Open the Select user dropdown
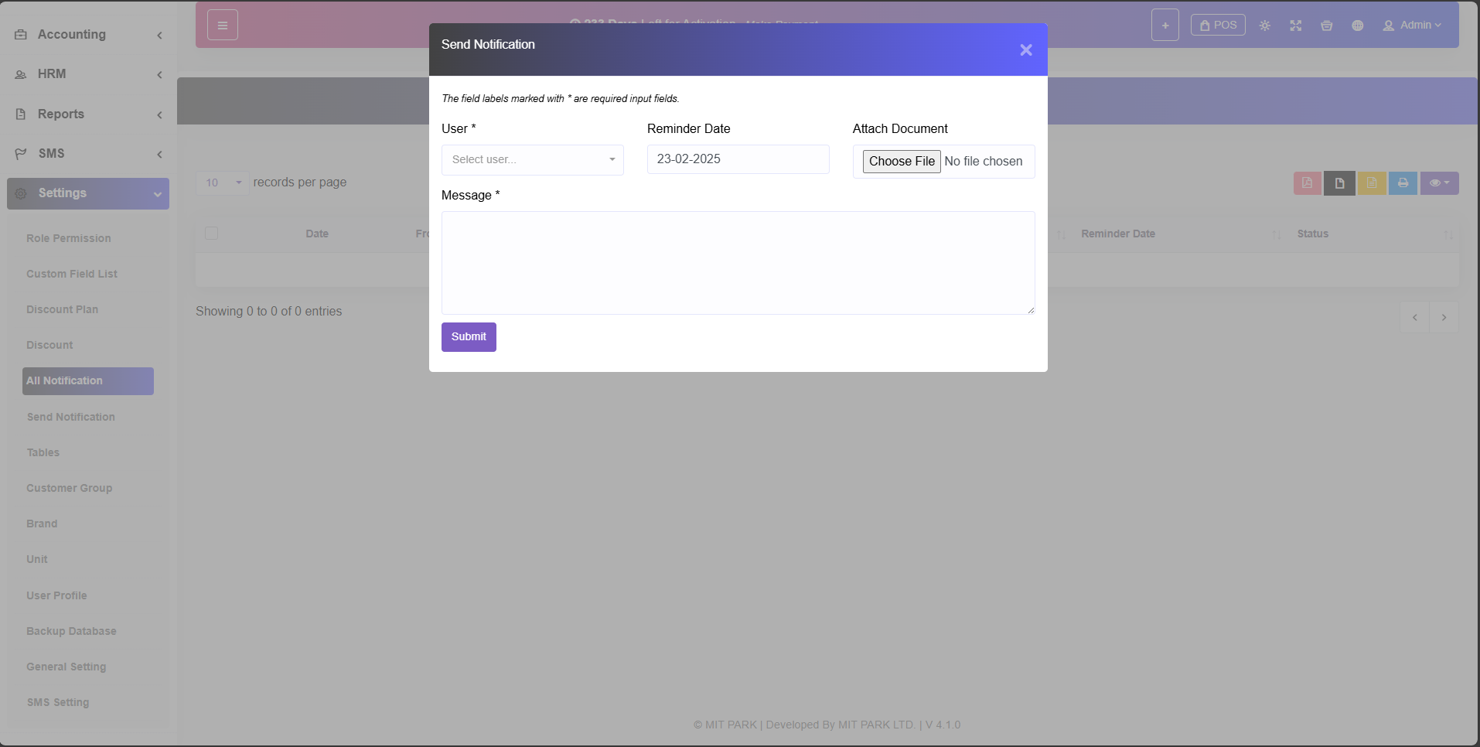This screenshot has height=747, width=1480. coord(532,160)
